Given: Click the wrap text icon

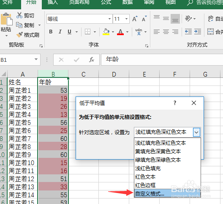Looking at the screenshot, I should [x=211, y=19].
